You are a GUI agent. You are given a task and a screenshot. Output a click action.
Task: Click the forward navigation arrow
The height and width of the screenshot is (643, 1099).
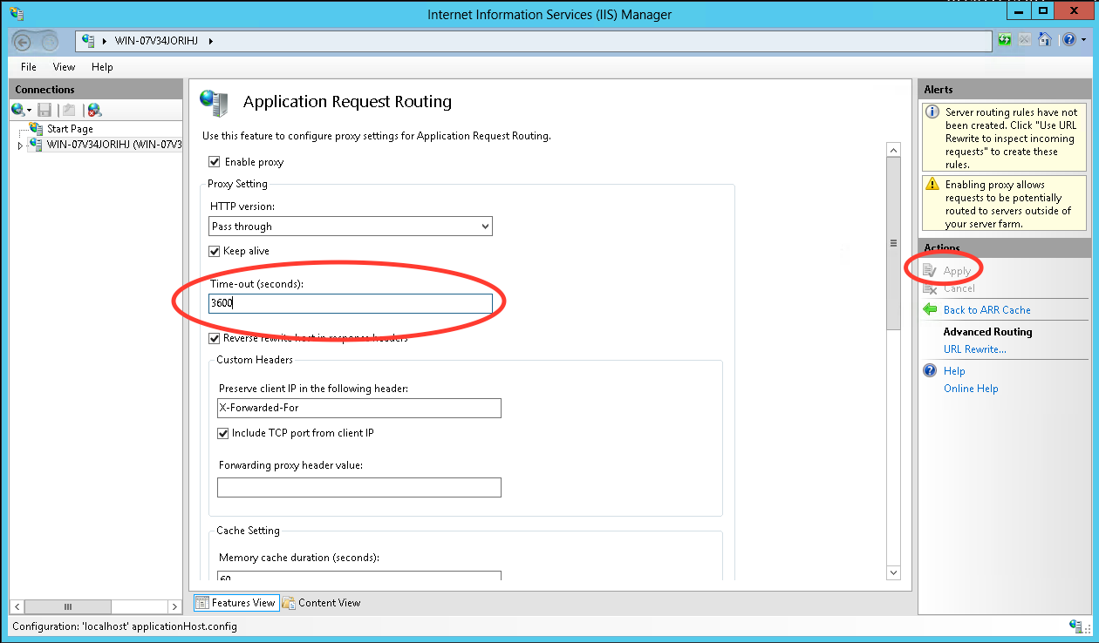coord(49,41)
